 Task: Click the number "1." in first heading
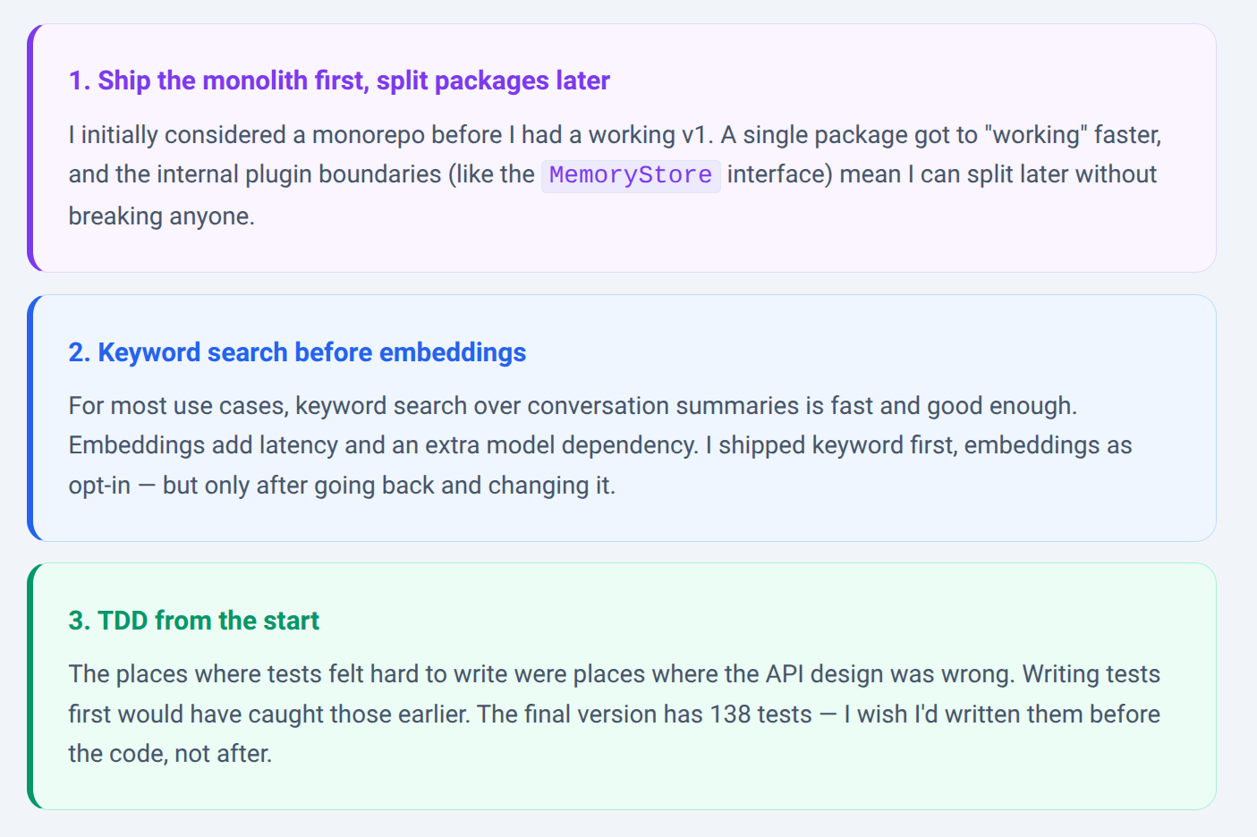coord(80,80)
